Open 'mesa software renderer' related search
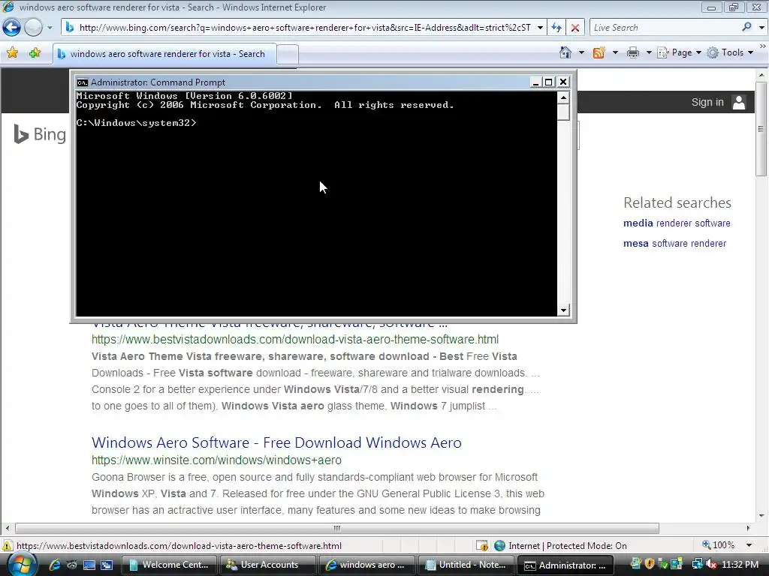This screenshot has height=576, width=769. tap(674, 244)
